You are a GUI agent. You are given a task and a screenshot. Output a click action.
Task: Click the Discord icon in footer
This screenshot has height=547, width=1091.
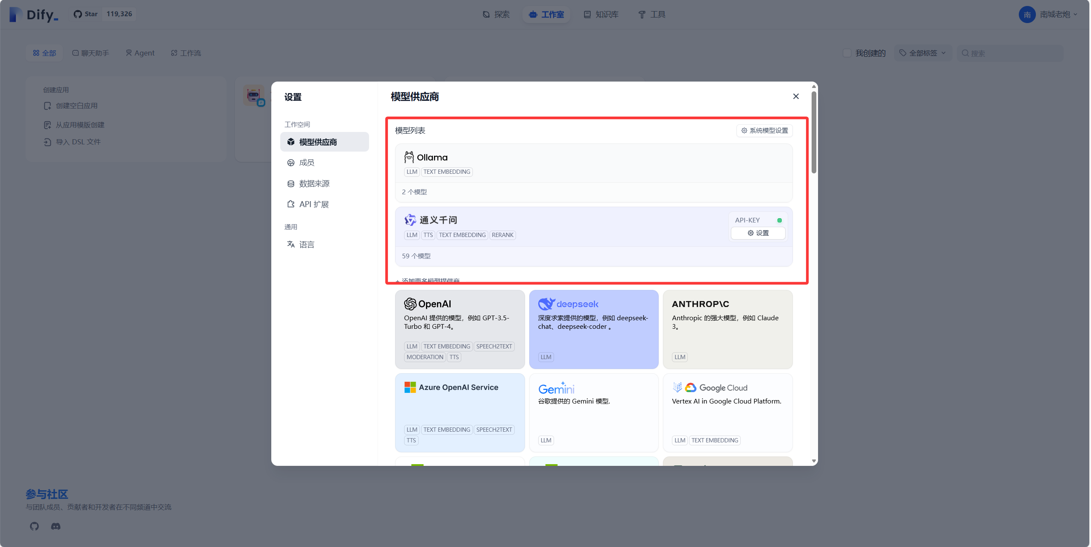pos(55,526)
